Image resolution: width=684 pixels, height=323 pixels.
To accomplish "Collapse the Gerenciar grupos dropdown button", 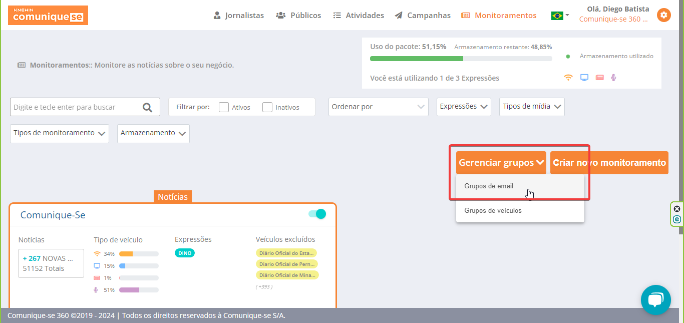I will point(501,163).
